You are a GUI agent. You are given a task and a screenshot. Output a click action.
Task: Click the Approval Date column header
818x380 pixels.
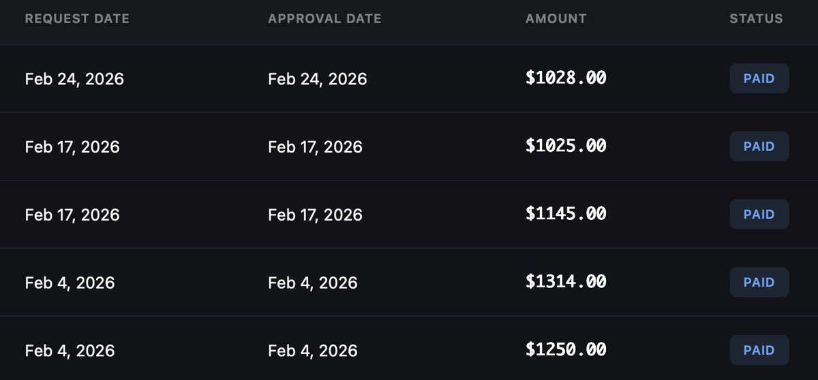(x=324, y=19)
